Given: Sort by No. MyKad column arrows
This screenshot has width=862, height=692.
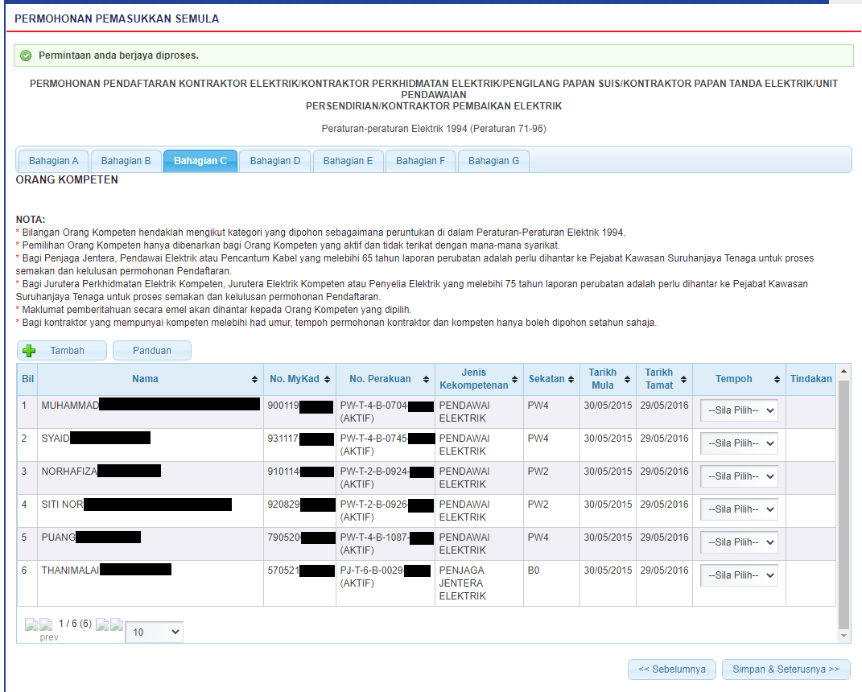Looking at the screenshot, I should (328, 379).
